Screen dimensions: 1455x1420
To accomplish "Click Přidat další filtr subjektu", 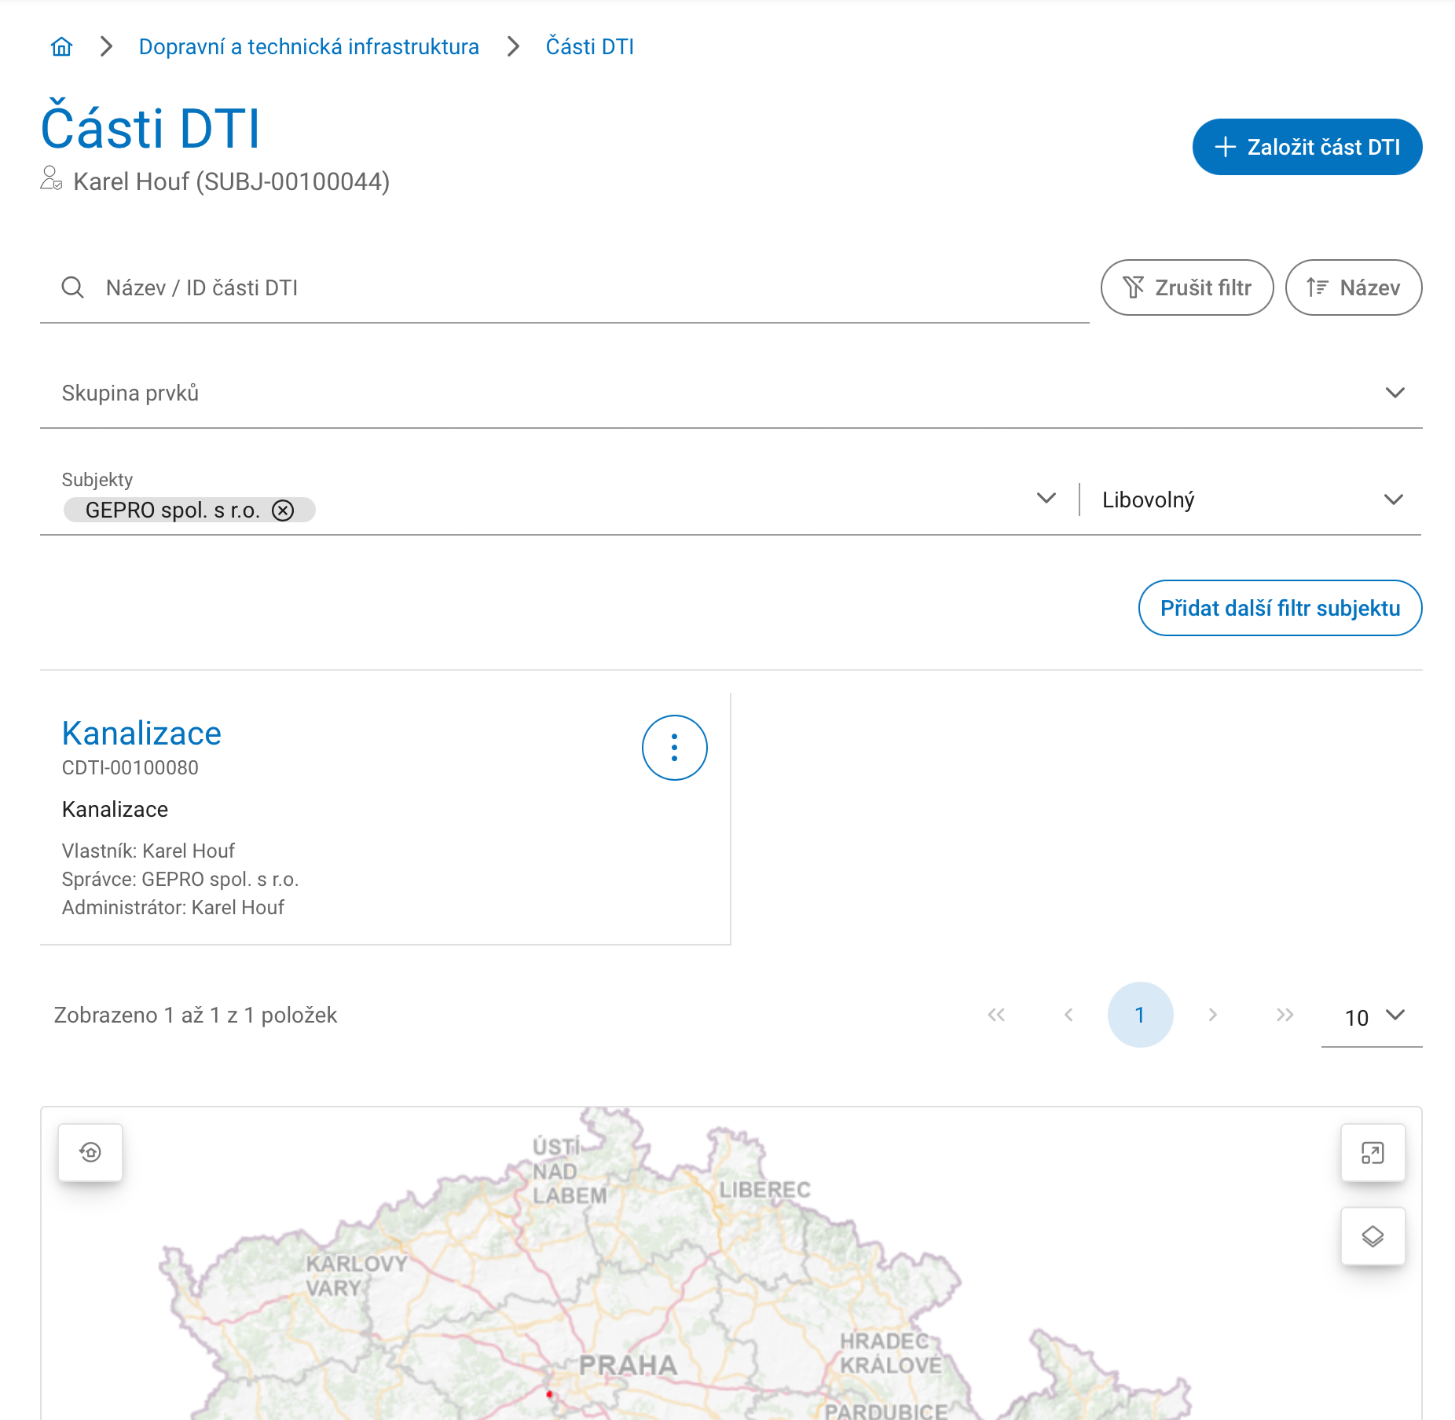I will 1280,608.
